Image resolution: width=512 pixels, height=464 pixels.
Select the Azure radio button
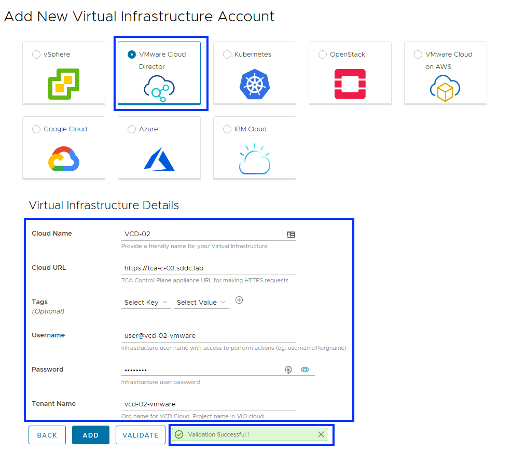(x=132, y=129)
